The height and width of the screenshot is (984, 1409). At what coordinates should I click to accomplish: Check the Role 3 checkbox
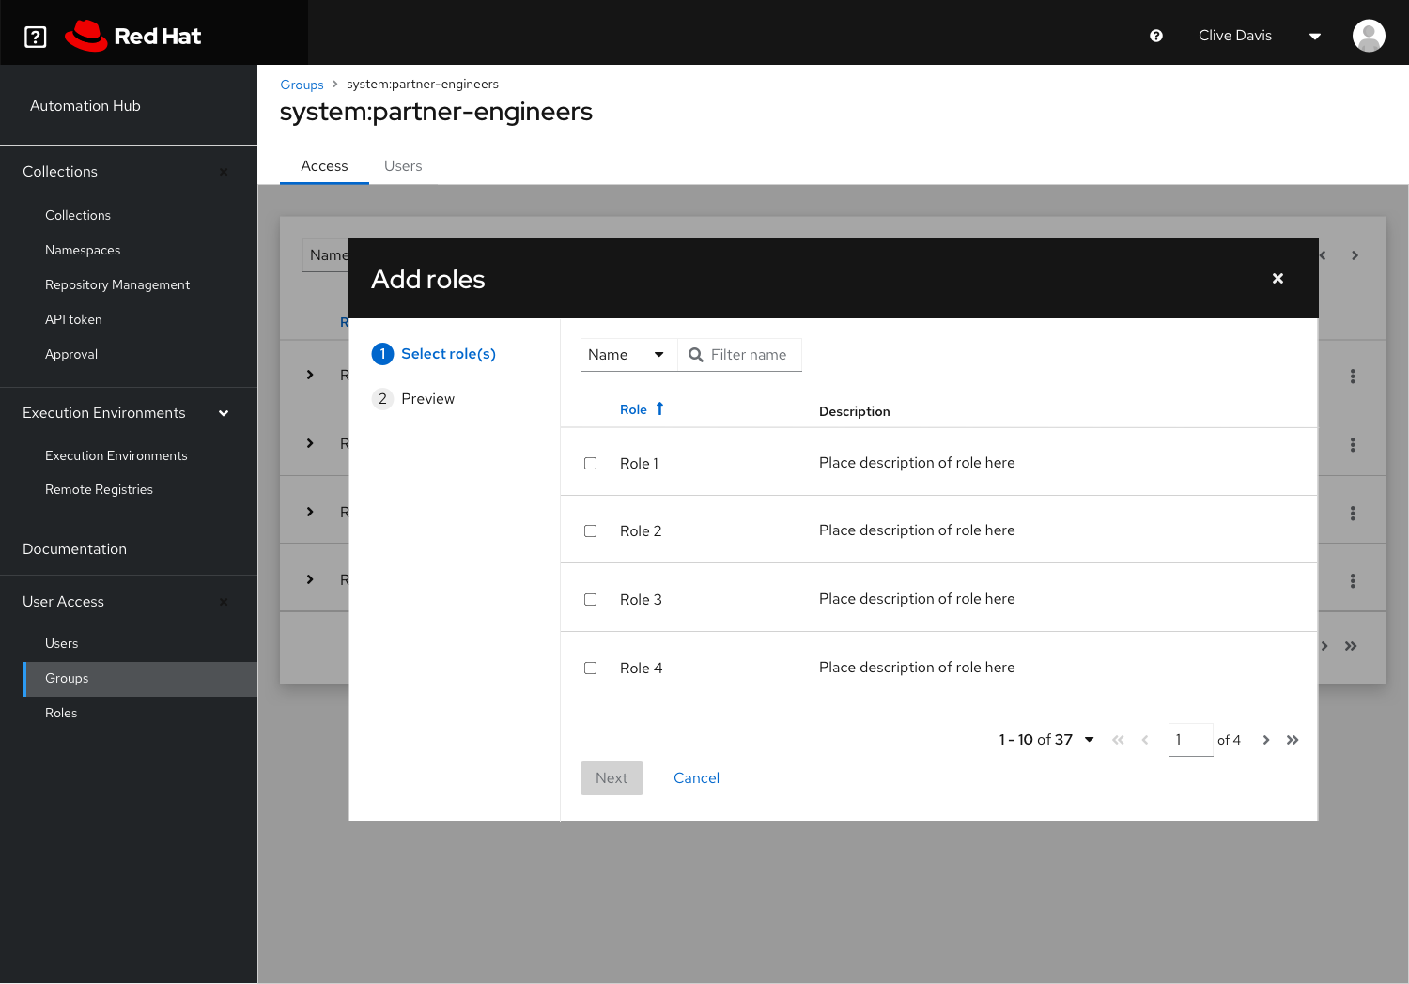(x=590, y=599)
